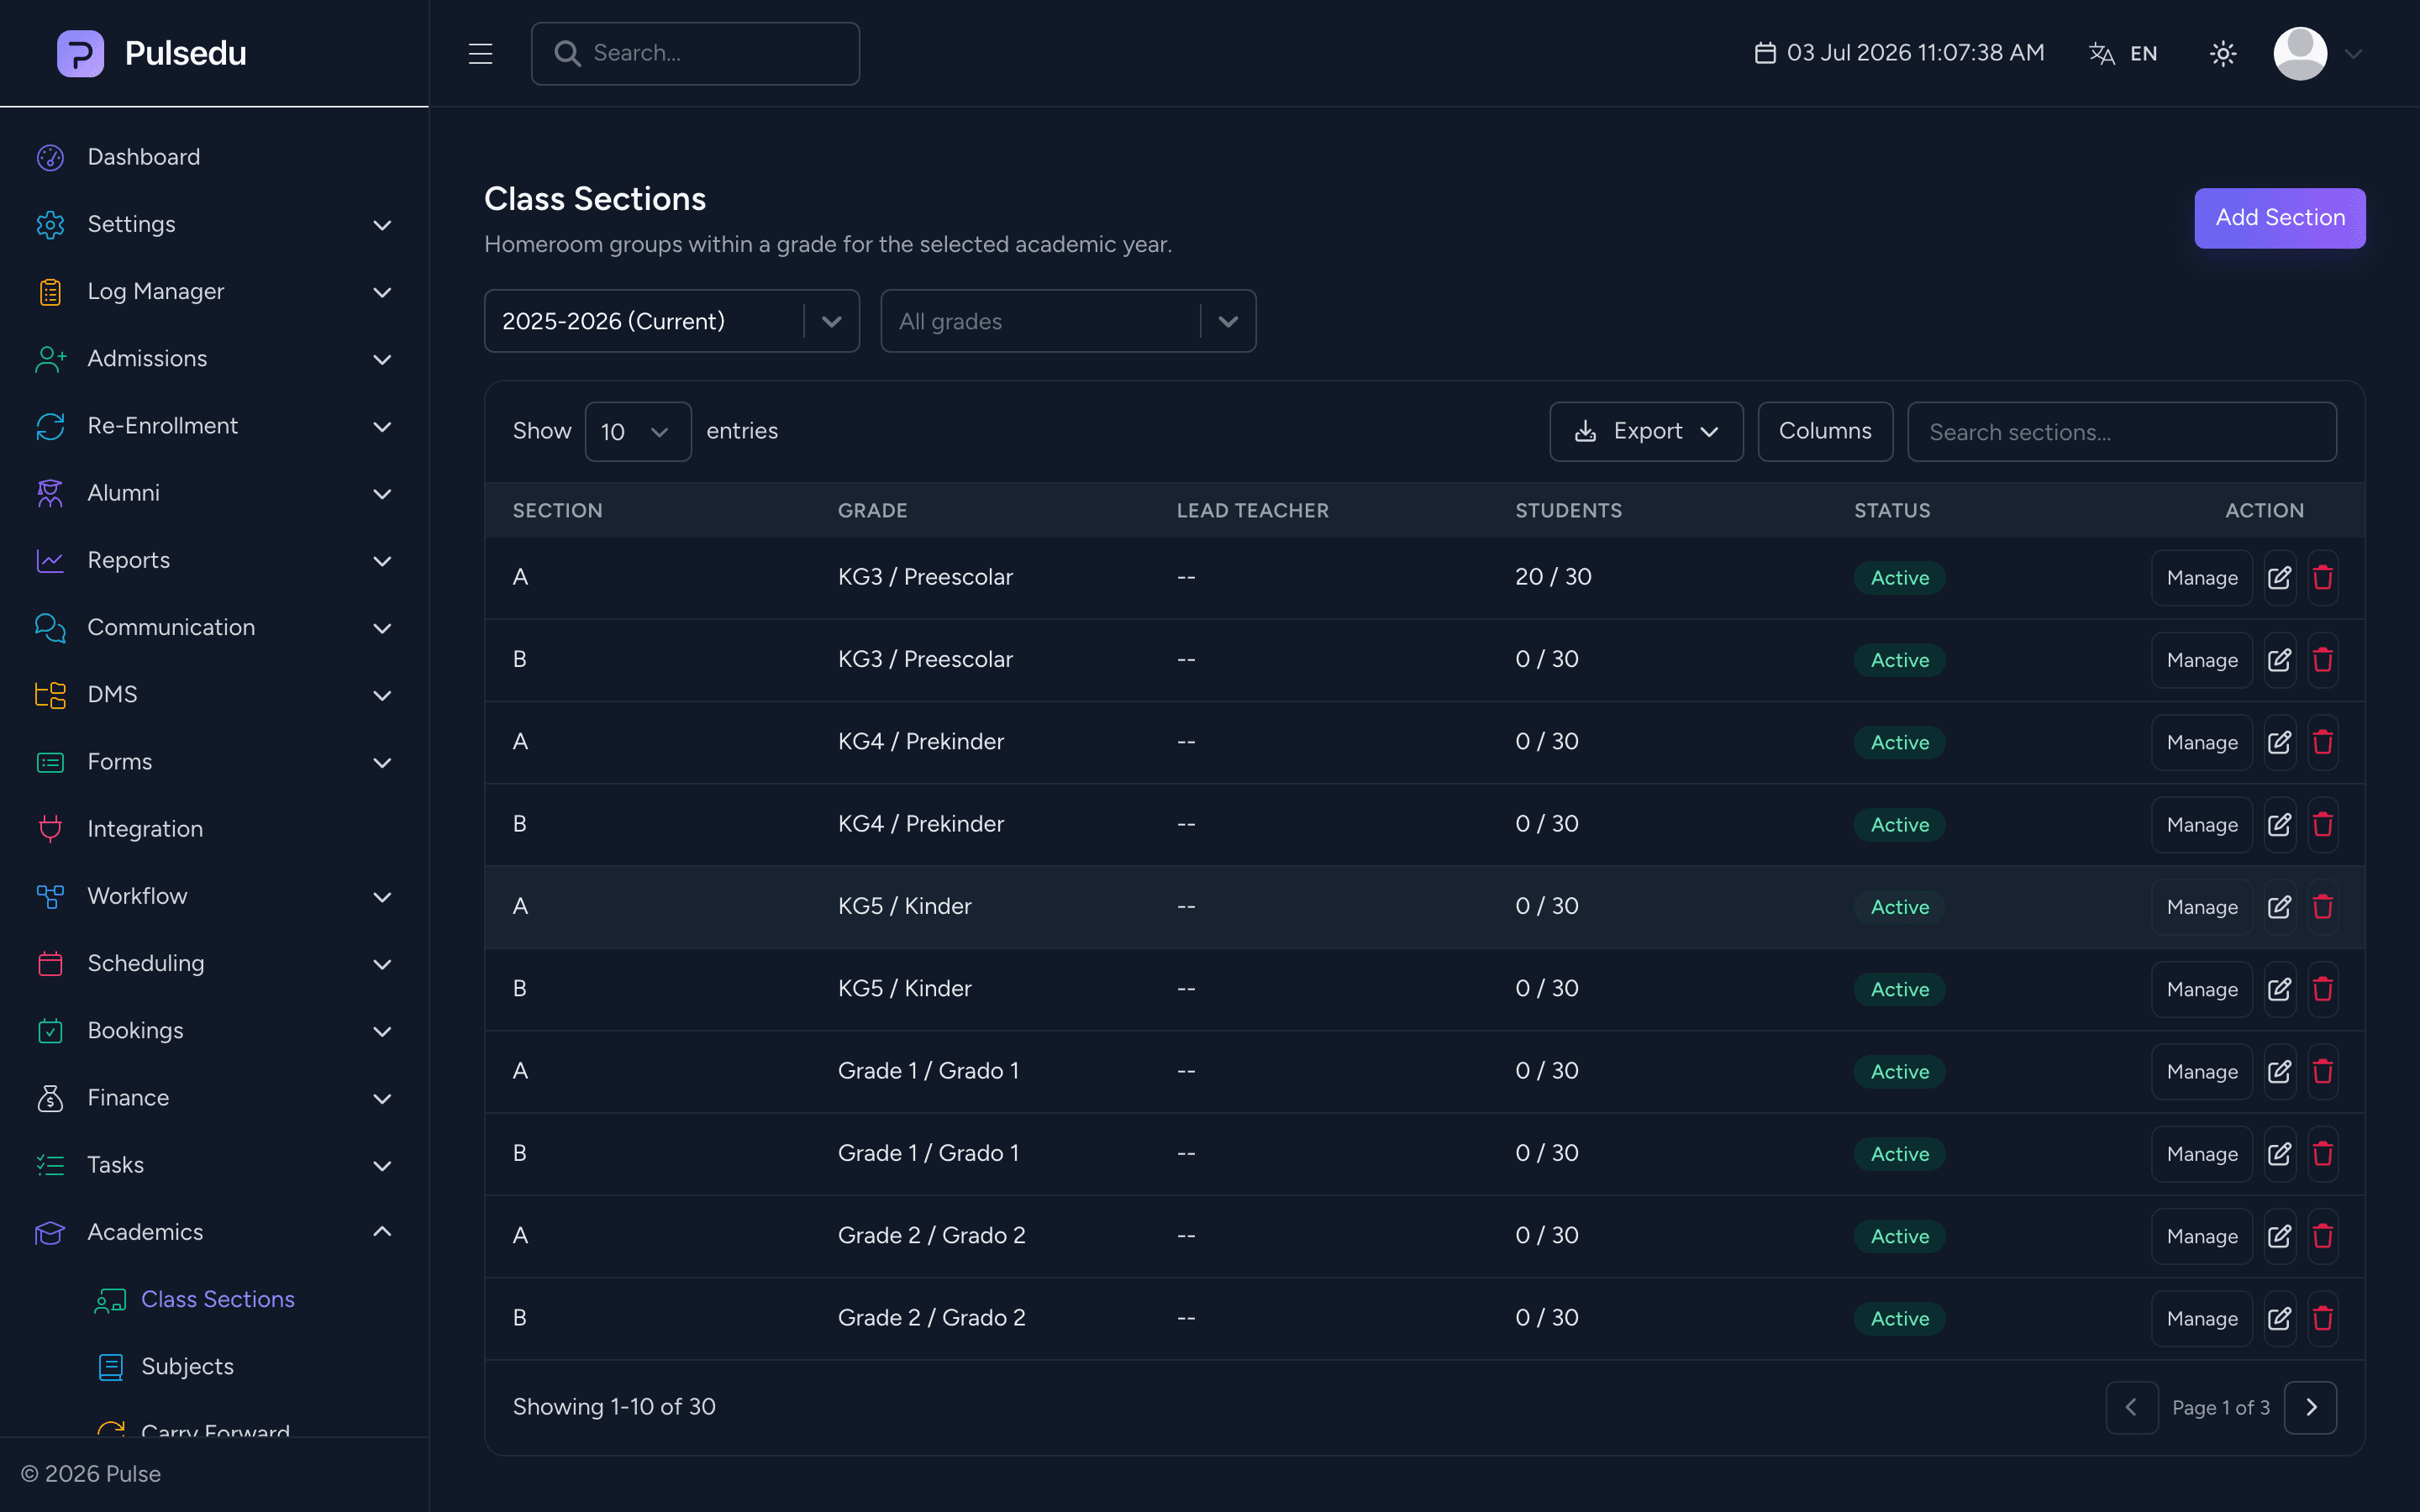The height and width of the screenshot is (1512, 2420).
Task: Edit KG5 / Kinder section A
Action: tap(2279, 907)
